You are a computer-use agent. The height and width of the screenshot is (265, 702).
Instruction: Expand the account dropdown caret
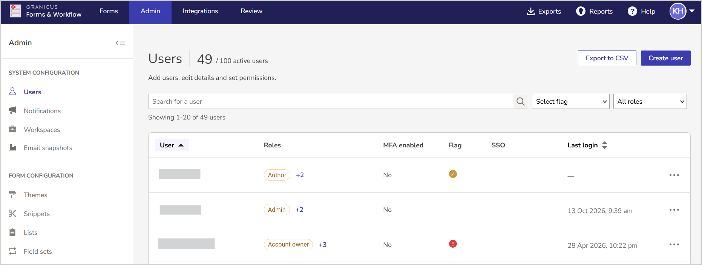(692, 11)
